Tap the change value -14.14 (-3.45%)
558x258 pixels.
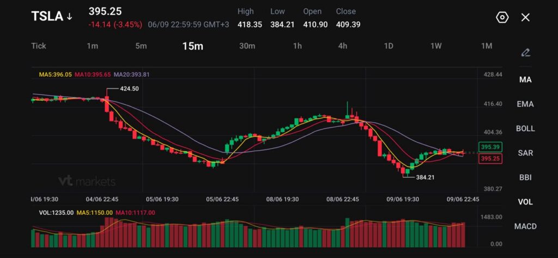tap(116, 25)
